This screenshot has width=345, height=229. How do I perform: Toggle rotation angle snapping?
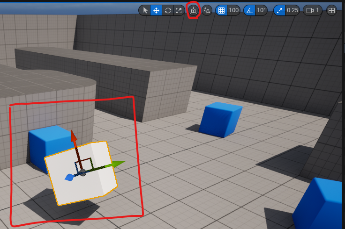coord(249,10)
